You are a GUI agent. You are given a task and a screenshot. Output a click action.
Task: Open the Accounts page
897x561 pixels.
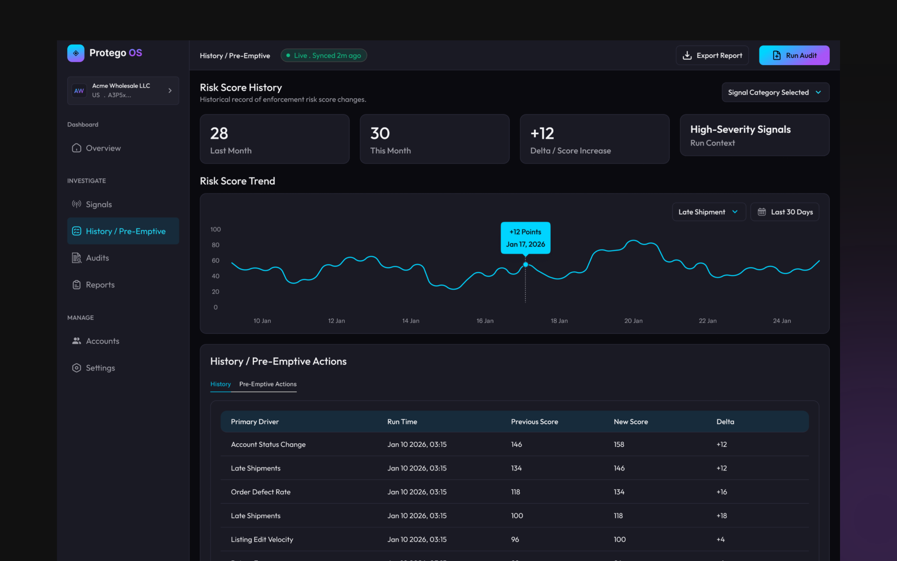(x=123, y=341)
